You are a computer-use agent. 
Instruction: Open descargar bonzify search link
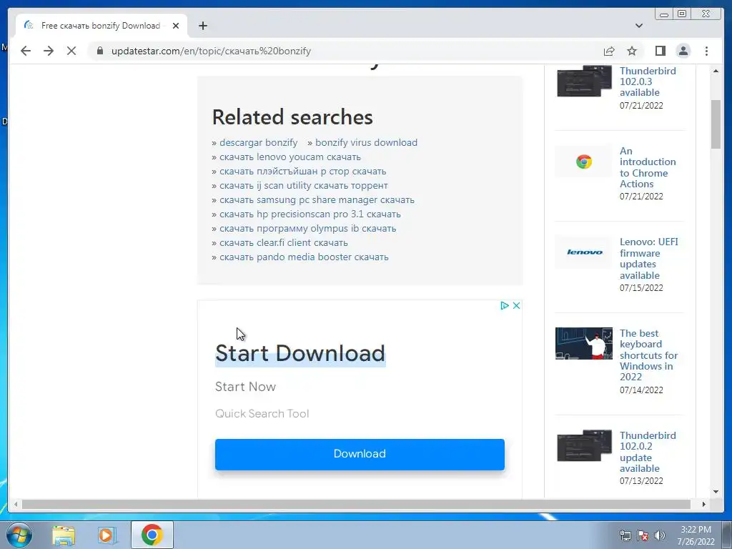tap(258, 142)
